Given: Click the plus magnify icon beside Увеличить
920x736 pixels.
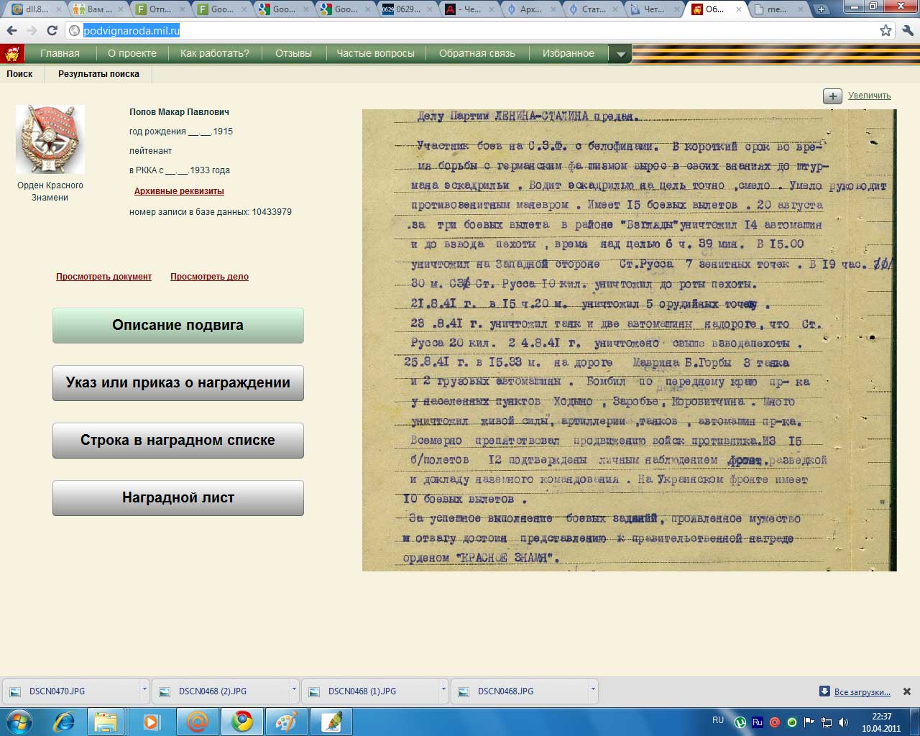Looking at the screenshot, I should [832, 96].
